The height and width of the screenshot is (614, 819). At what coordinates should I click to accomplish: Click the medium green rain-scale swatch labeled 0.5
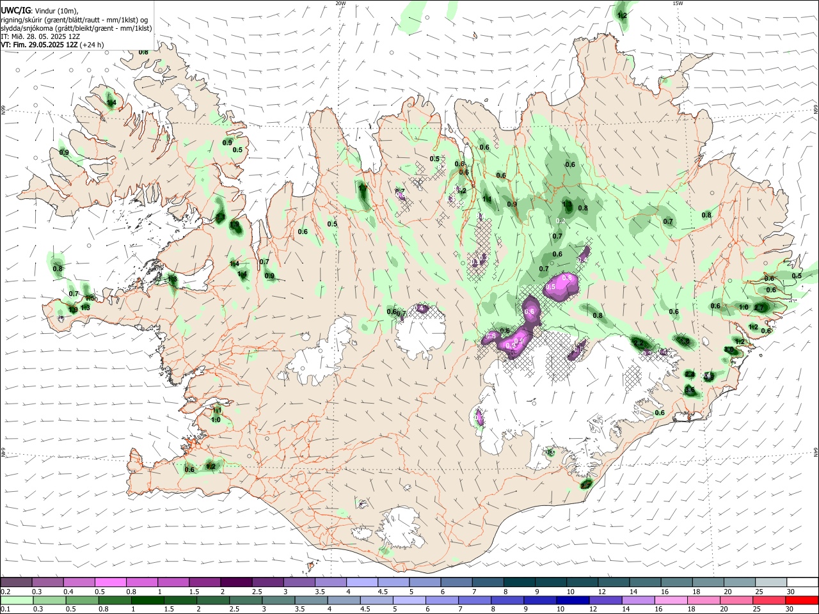click(x=82, y=600)
